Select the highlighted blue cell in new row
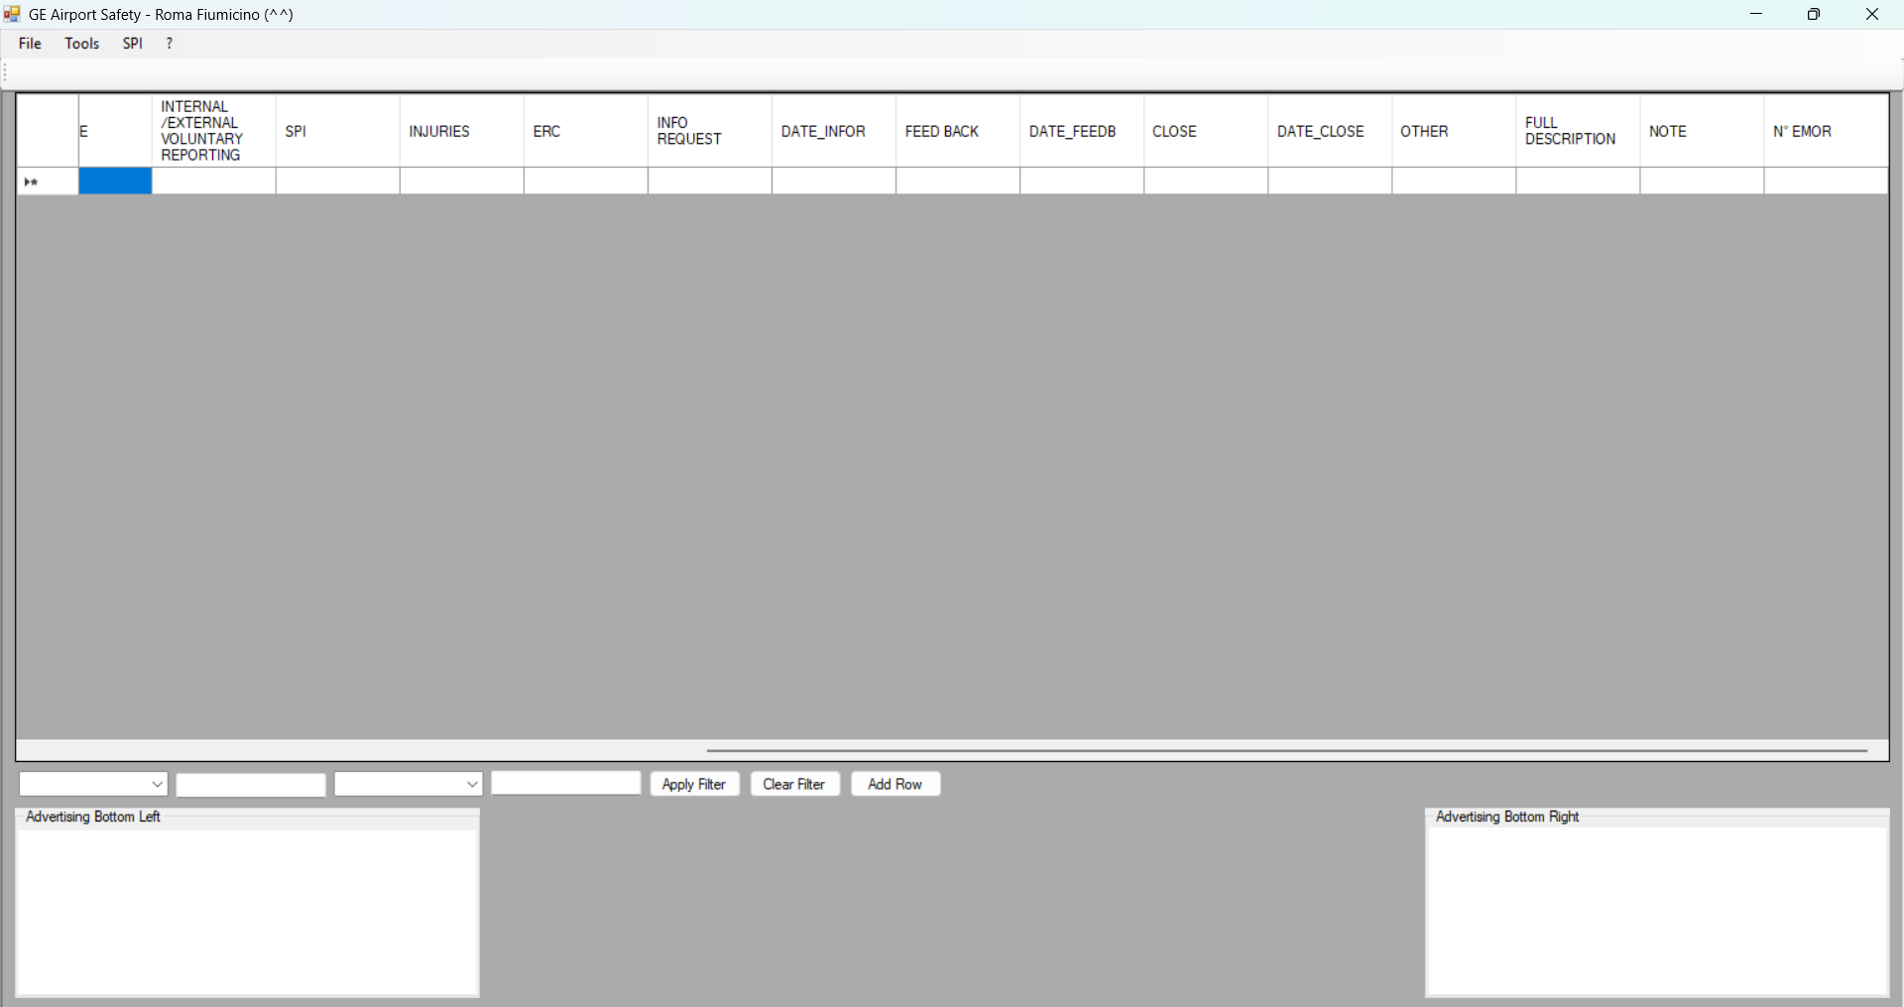 click(115, 182)
